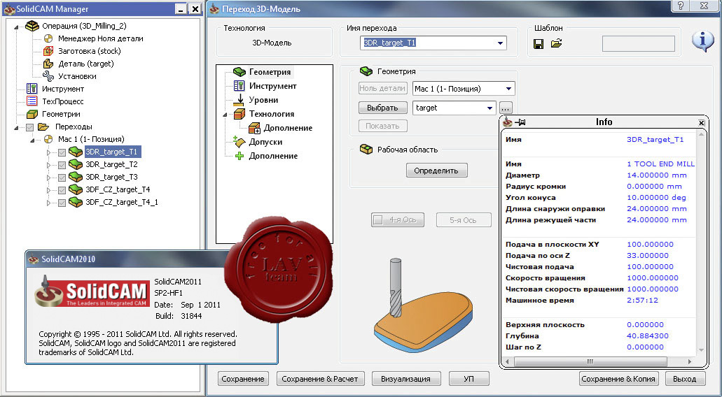Click the Инструмент icon in dialog tree
Viewport: 722px width, 397px height.
(x=239, y=86)
